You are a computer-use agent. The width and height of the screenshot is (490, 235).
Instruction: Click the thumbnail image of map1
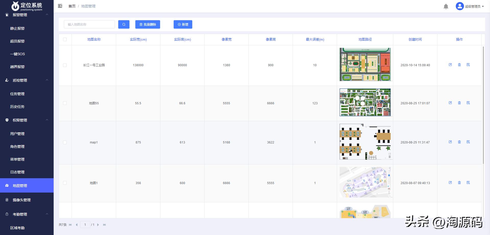(x=365, y=141)
